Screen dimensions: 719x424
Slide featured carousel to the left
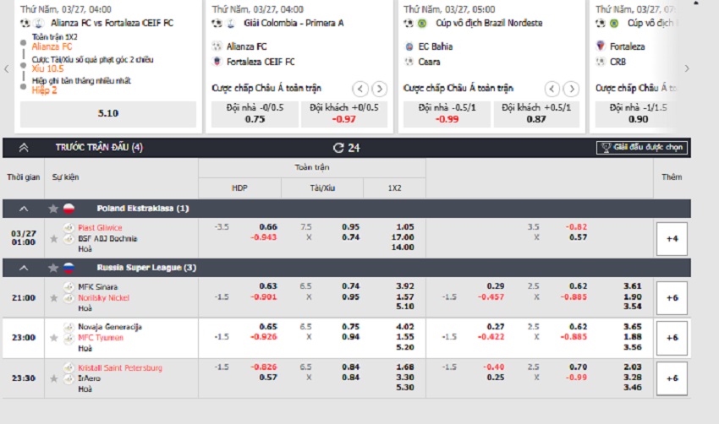pyautogui.click(x=7, y=68)
